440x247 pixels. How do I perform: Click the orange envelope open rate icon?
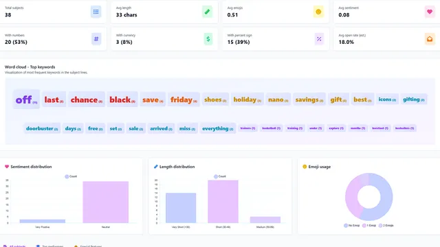click(x=430, y=39)
